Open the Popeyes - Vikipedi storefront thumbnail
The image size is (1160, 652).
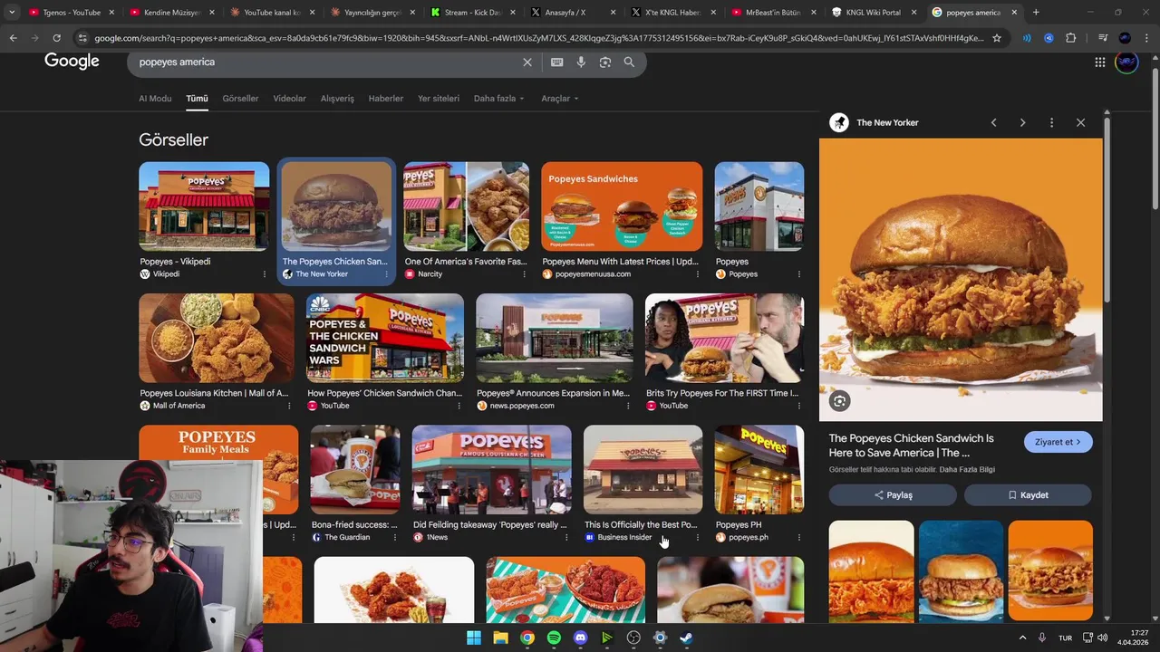click(x=204, y=206)
